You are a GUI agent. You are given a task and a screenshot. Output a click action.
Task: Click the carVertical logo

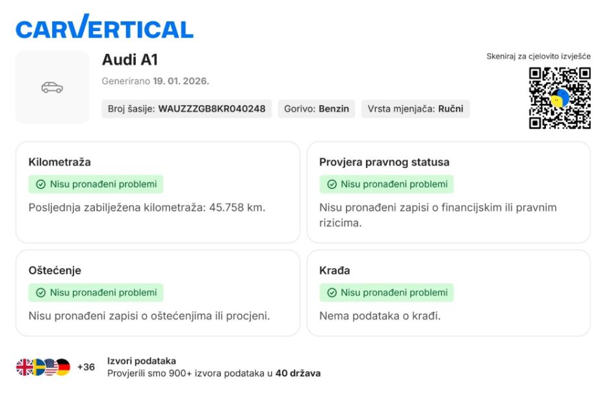105,28
